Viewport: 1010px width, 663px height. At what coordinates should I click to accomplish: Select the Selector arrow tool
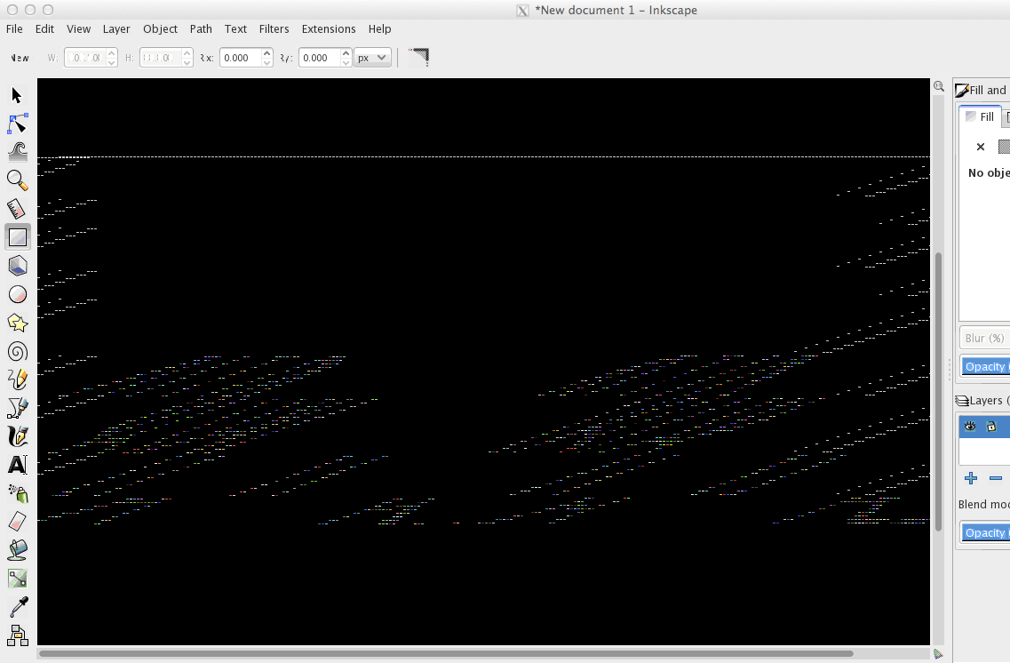pos(17,95)
